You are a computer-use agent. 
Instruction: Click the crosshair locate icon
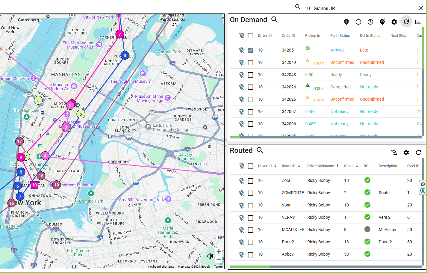(x=358, y=22)
